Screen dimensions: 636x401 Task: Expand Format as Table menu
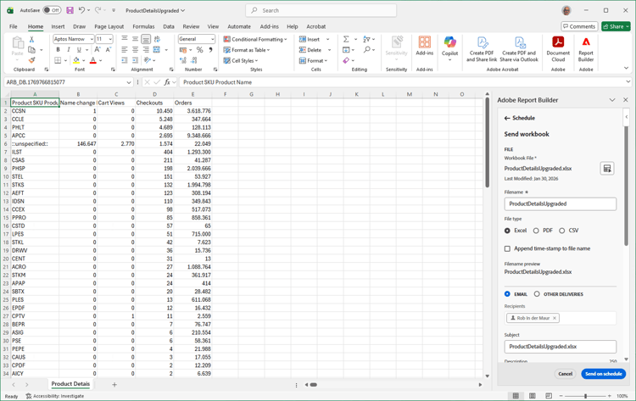tap(247, 50)
